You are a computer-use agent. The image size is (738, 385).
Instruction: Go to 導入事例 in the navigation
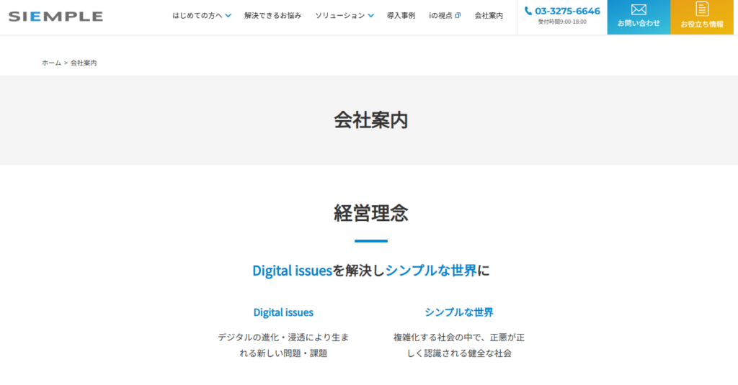(x=401, y=16)
